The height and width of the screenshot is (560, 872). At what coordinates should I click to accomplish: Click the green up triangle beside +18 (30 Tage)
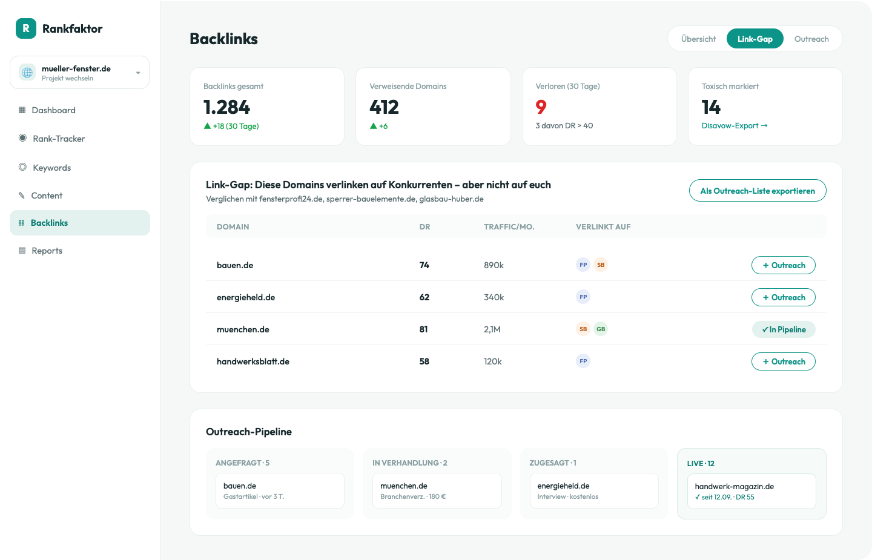pos(207,126)
